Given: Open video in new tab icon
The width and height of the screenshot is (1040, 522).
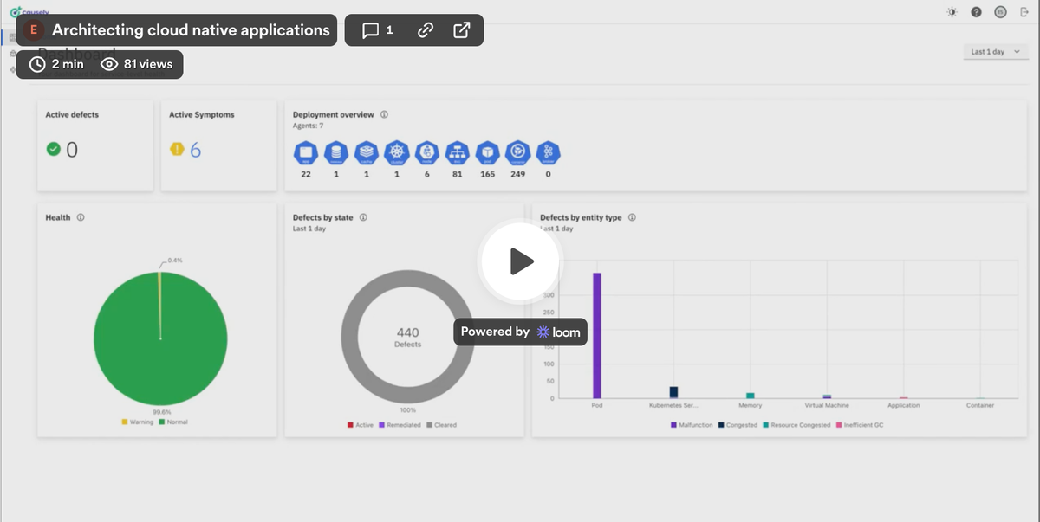Looking at the screenshot, I should pyautogui.click(x=462, y=30).
